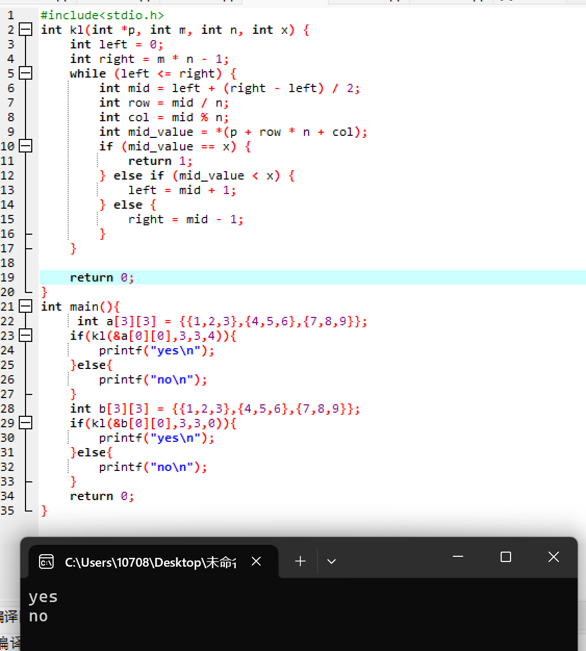Collapse the if block fold on line 10
Viewport: 586px width, 651px height.
[x=26, y=146]
